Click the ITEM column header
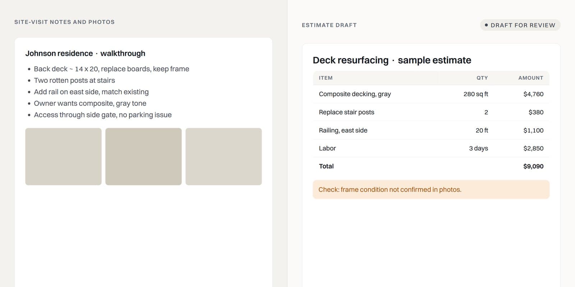Viewport: 575px width, 287px height. pyautogui.click(x=326, y=78)
